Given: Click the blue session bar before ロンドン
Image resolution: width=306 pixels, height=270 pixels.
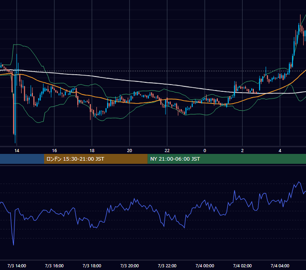Looking at the screenshot, I should [x=22, y=159].
